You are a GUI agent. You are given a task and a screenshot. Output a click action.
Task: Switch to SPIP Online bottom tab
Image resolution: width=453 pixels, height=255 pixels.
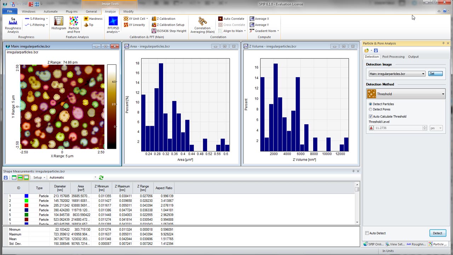click(373, 244)
